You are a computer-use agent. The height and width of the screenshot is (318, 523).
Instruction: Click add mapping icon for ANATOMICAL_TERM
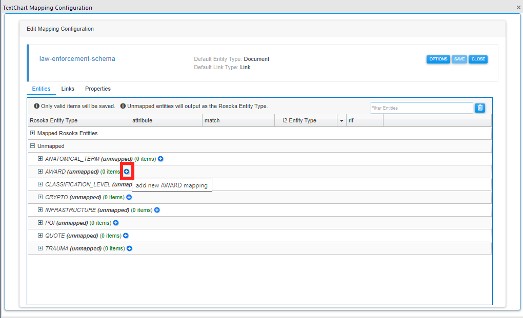click(x=160, y=159)
